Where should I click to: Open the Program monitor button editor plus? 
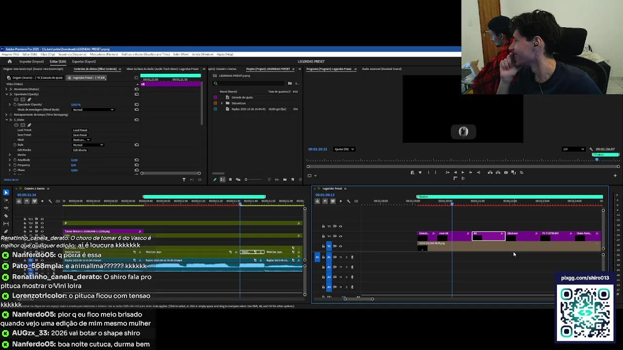[x=615, y=175]
